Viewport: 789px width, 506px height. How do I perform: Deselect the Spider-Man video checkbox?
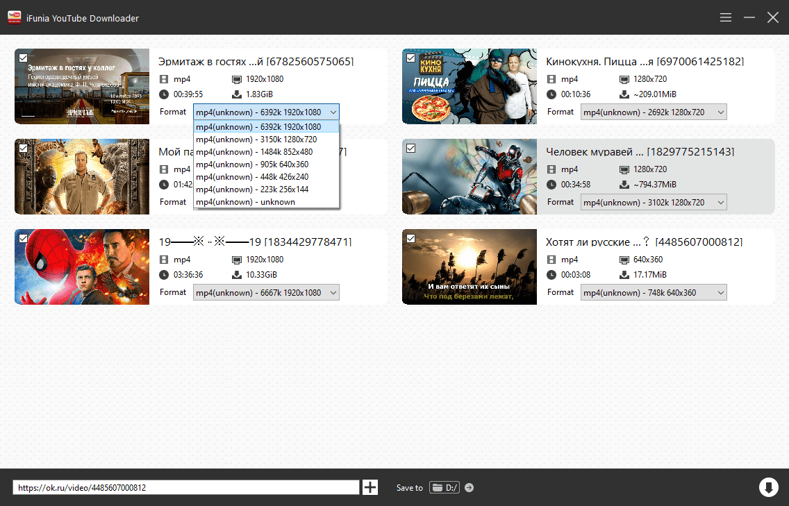[23, 238]
